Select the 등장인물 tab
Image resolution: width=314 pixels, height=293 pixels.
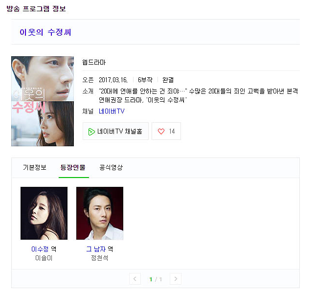(x=73, y=167)
